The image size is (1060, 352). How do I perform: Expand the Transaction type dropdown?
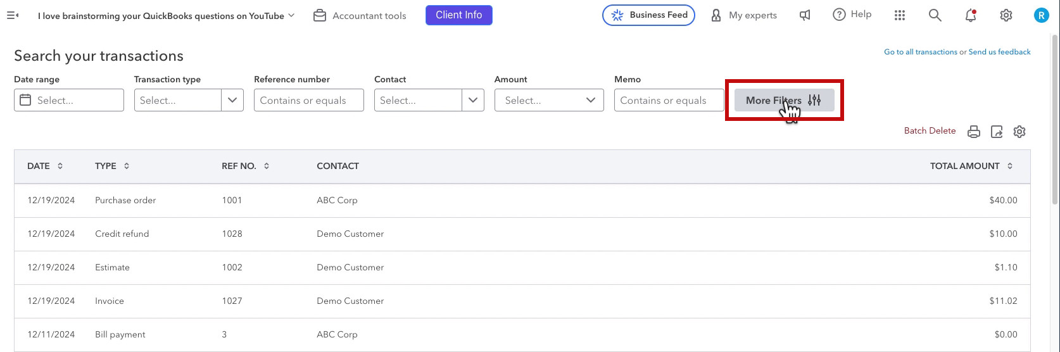[189, 100]
